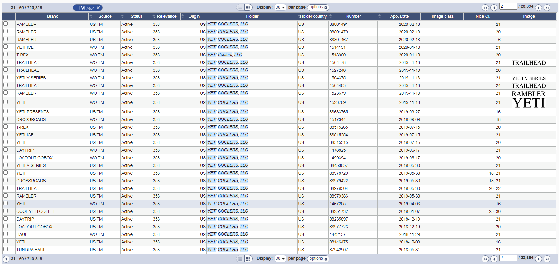
Task: Click the App. Date column header
Action: [x=399, y=16]
